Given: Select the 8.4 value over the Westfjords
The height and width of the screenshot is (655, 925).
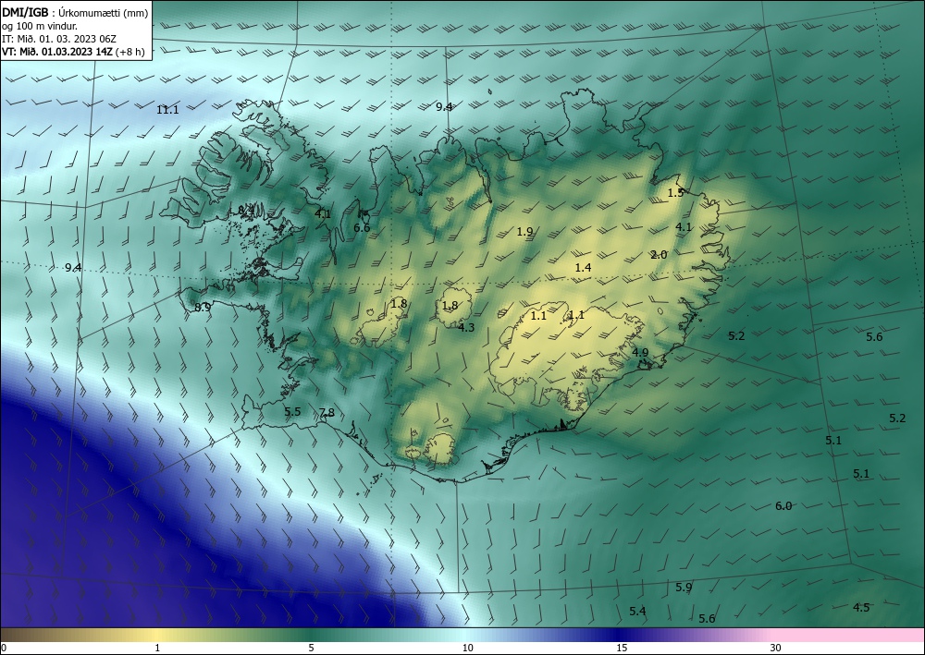Looking at the screenshot, I should point(245,210).
